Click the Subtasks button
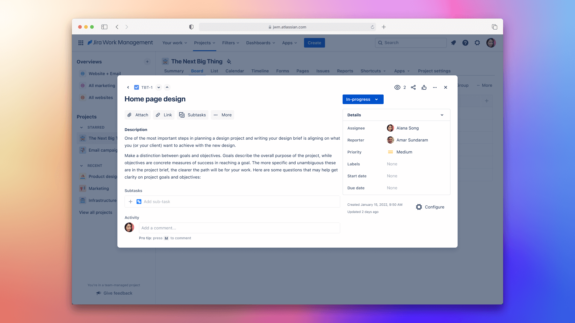575x323 pixels. pyautogui.click(x=193, y=115)
